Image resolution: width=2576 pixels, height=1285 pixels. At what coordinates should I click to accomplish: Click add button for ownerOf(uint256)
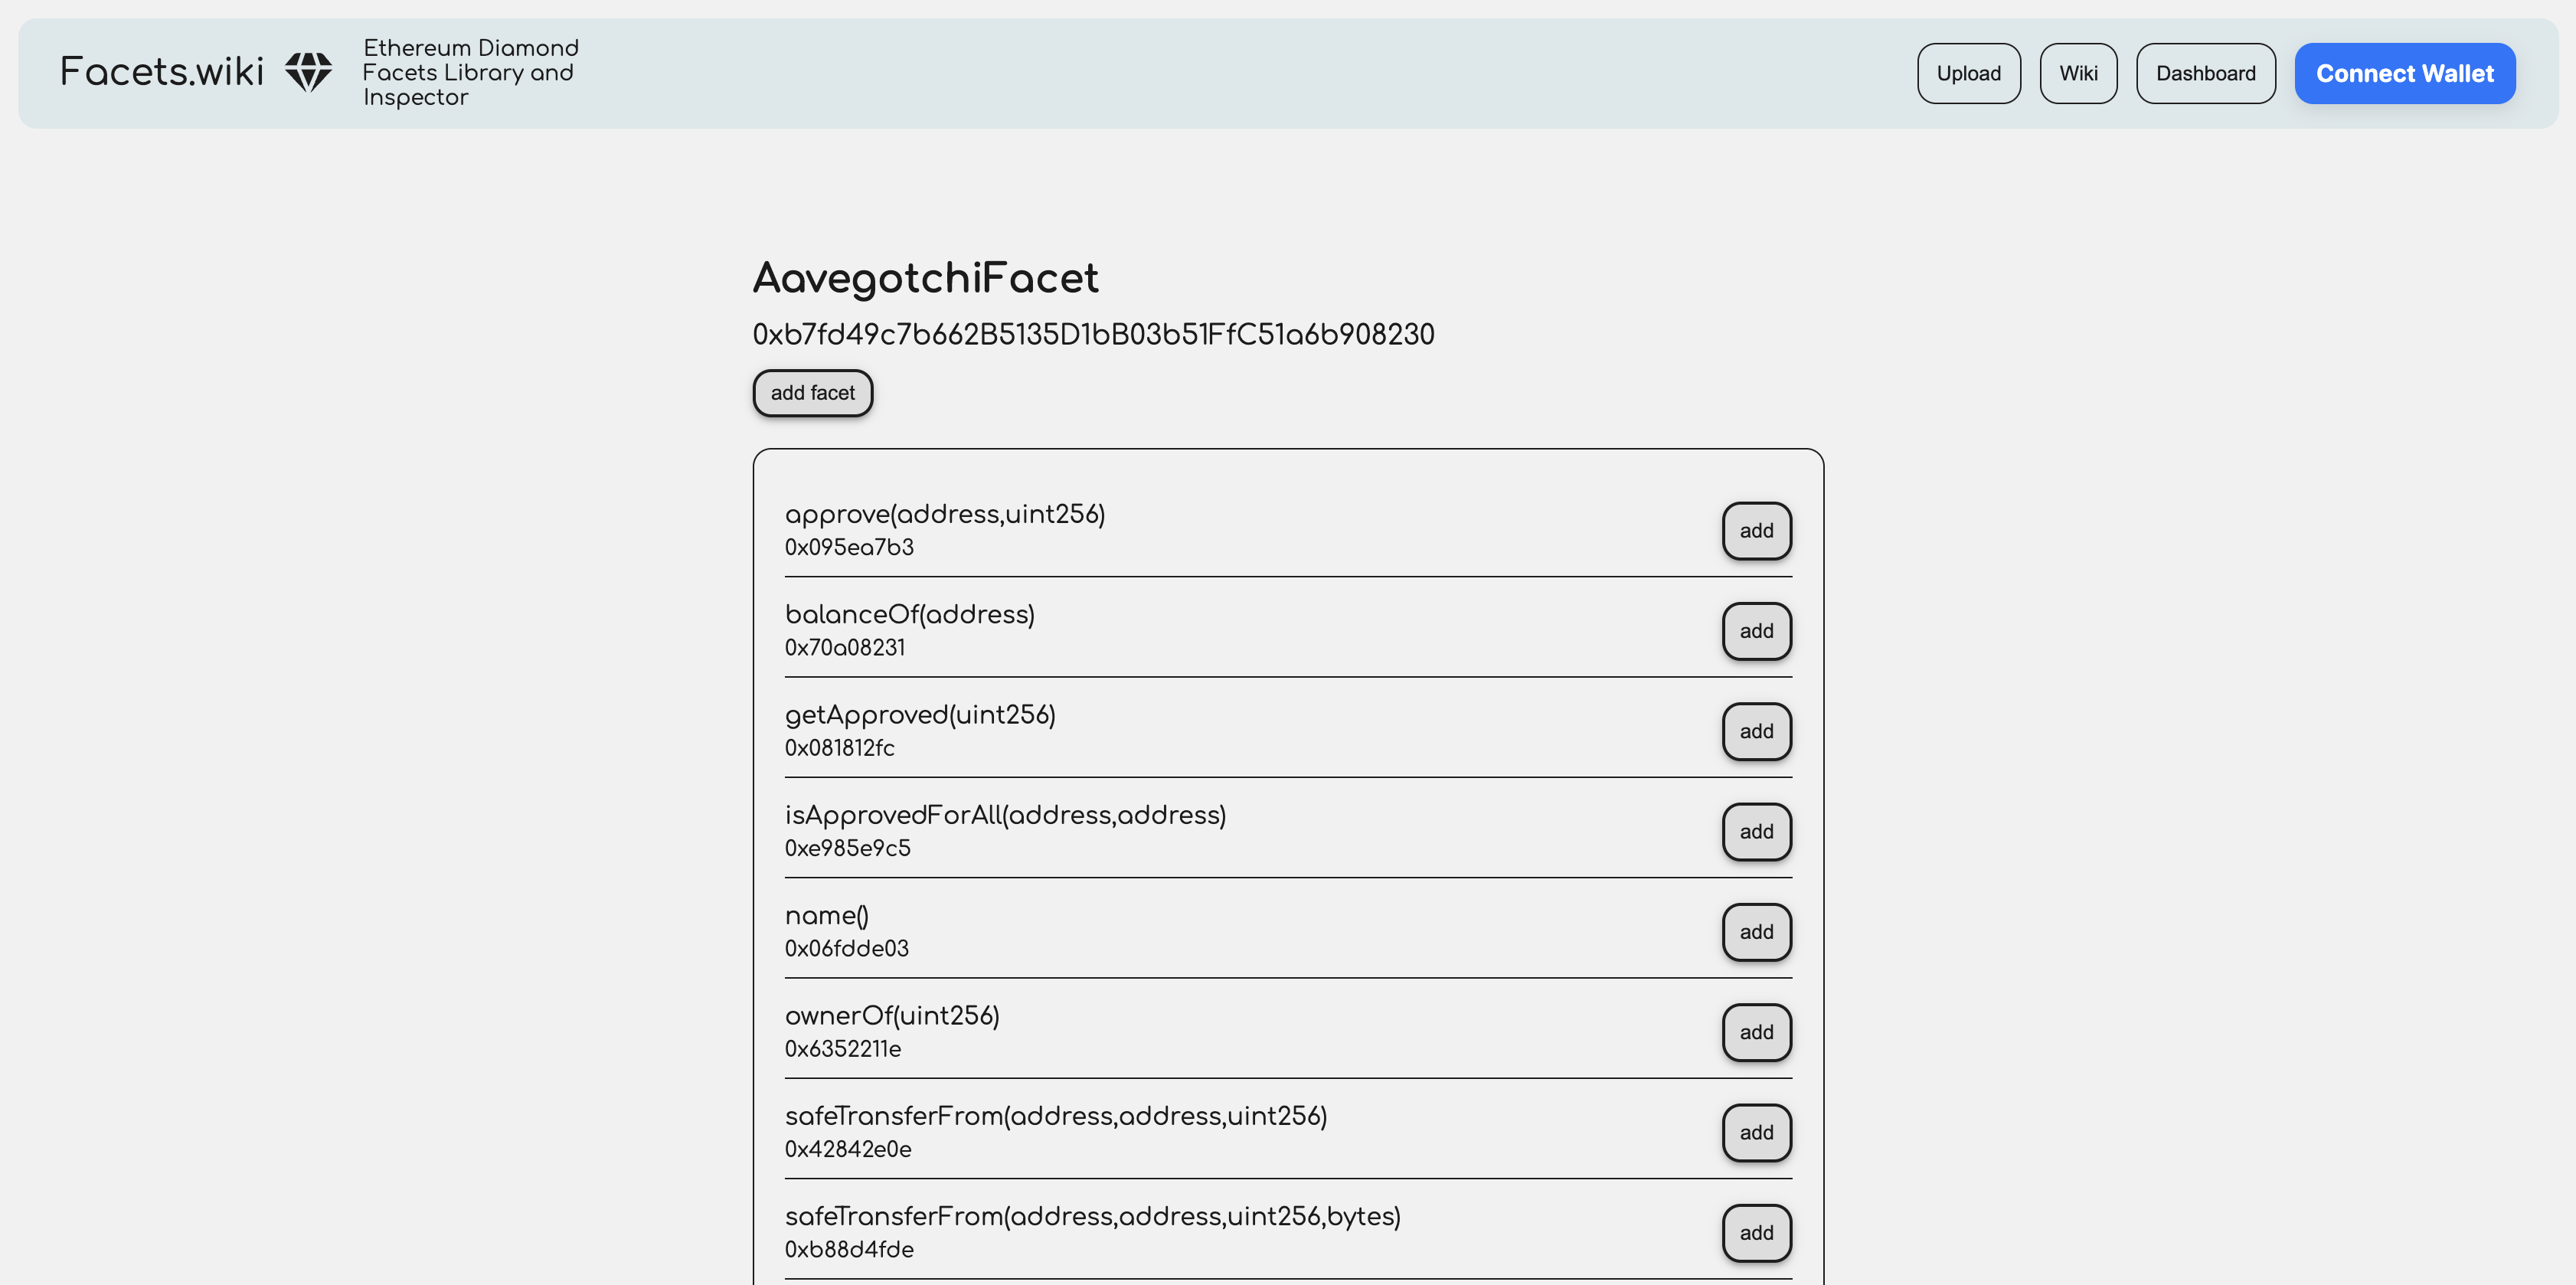1756,1030
